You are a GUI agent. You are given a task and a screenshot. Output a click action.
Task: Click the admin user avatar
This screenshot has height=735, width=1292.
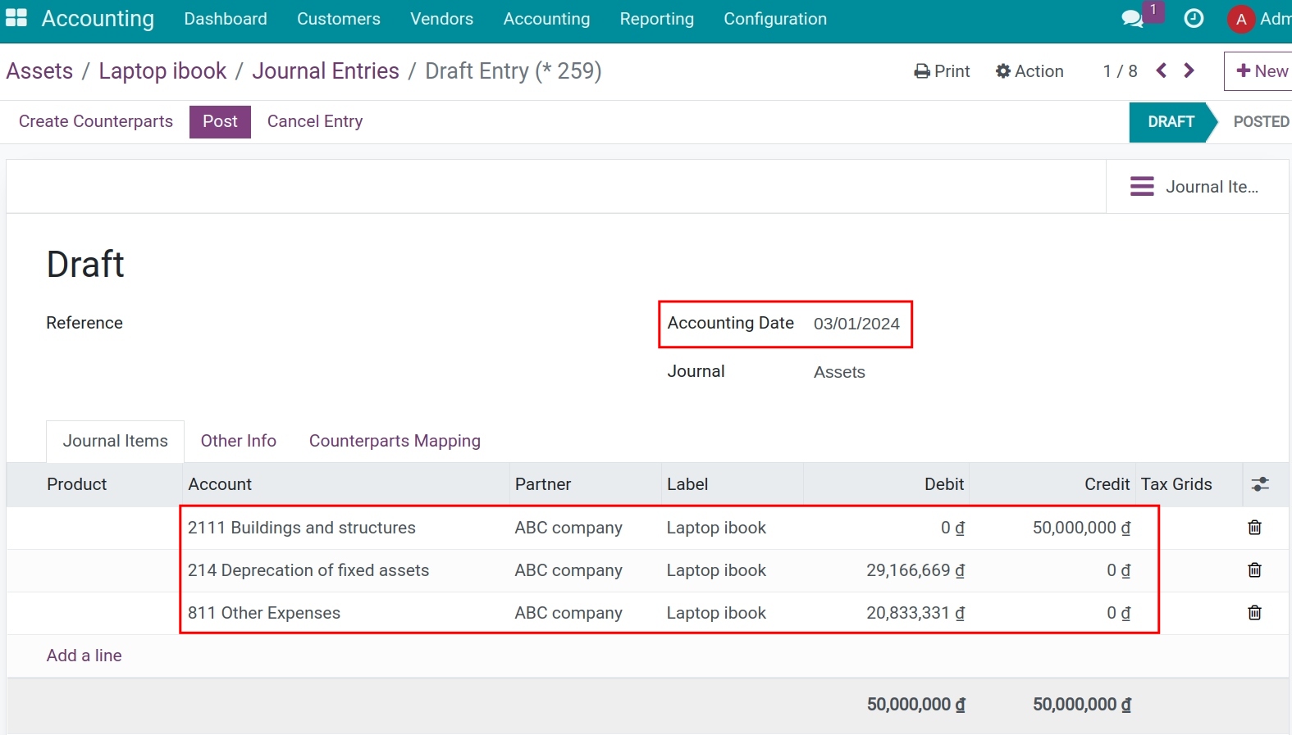pos(1240,19)
